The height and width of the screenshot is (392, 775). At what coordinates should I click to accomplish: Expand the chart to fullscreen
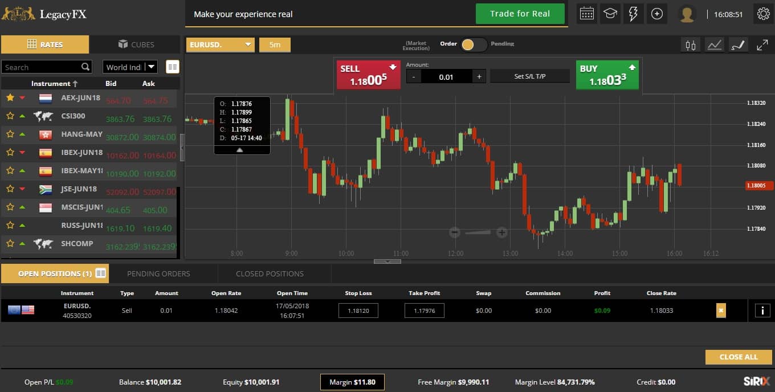coord(762,45)
